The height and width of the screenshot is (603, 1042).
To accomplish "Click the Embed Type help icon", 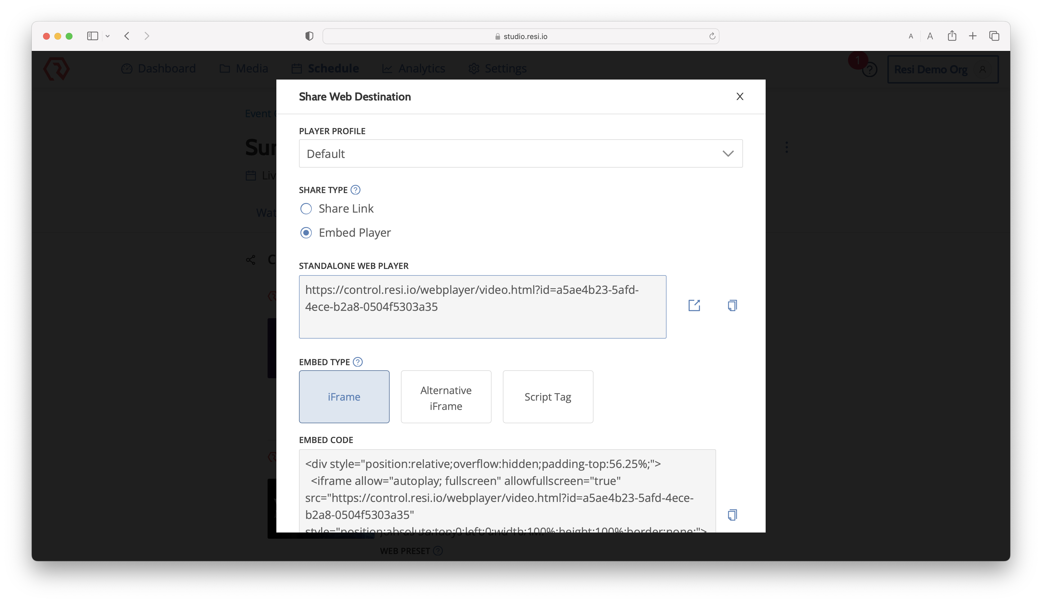I will pos(358,362).
